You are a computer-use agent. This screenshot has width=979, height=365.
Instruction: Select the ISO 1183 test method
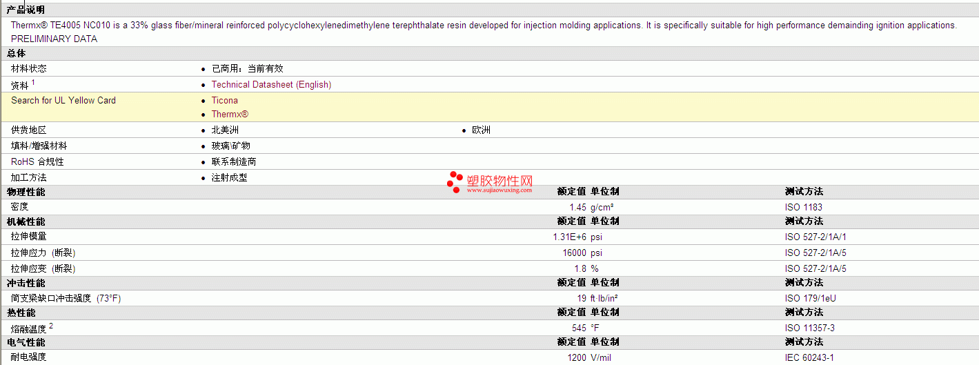click(x=804, y=207)
